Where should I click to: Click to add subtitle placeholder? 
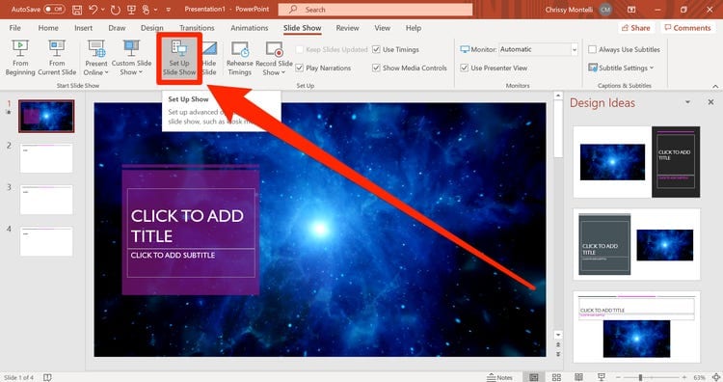point(191,263)
